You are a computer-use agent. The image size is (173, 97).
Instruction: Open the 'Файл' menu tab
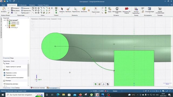pos(4,5)
